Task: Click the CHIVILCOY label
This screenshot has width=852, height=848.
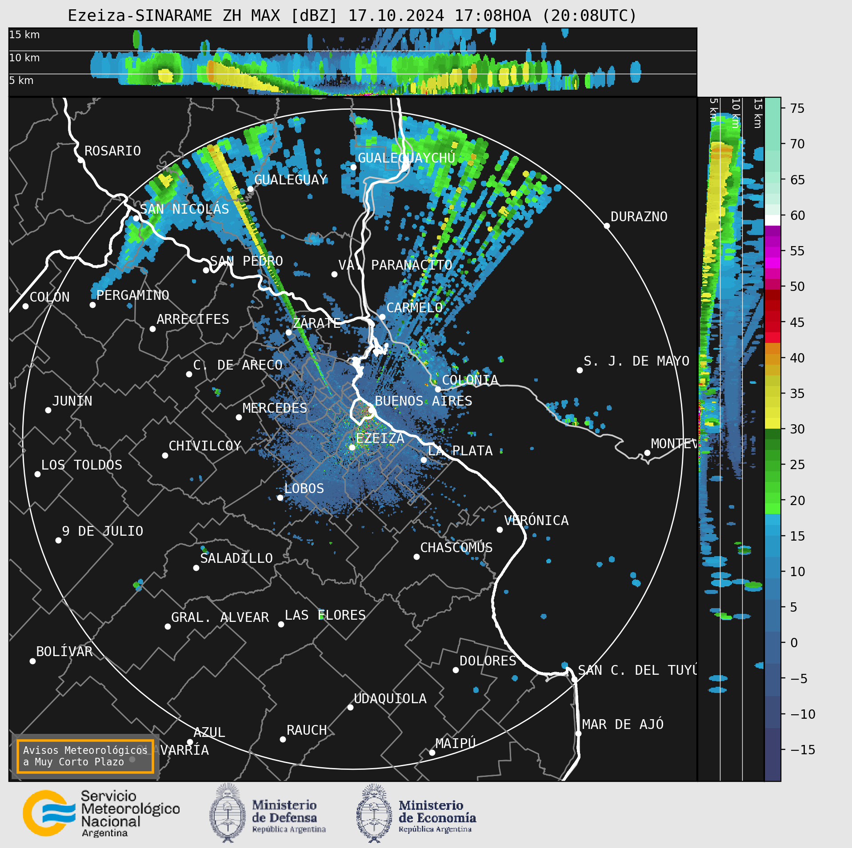Action: click(205, 446)
